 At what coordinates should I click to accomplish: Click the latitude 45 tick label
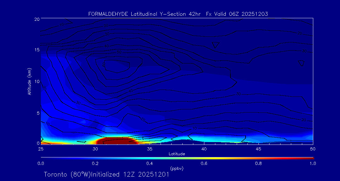click(258, 149)
